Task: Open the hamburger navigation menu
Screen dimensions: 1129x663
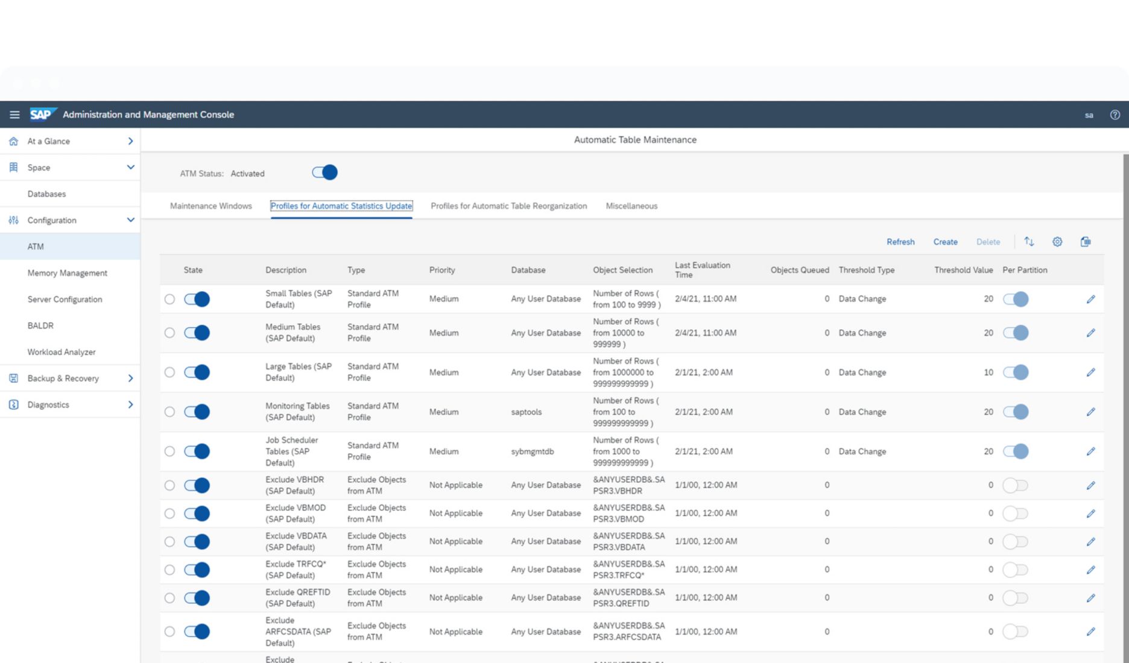Action: coord(14,115)
